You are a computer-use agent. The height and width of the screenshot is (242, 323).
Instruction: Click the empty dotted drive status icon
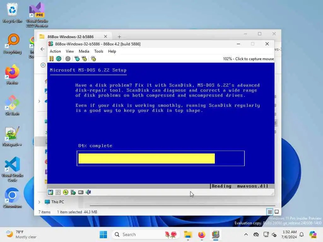coord(58,192)
